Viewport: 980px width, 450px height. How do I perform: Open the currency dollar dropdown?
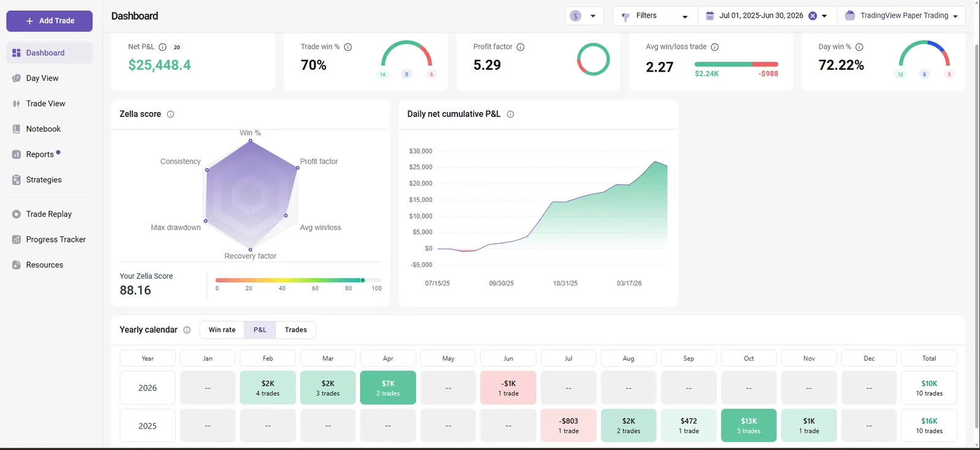pyautogui.click(x=584, y=16)
